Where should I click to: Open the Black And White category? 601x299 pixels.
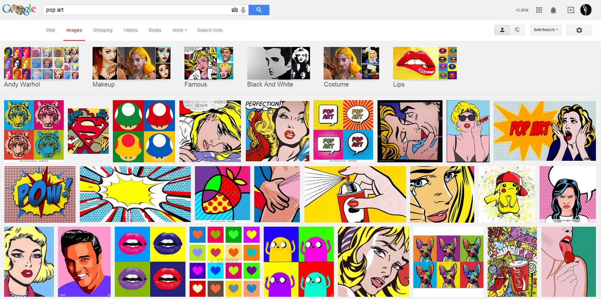(x=279, y=68)
